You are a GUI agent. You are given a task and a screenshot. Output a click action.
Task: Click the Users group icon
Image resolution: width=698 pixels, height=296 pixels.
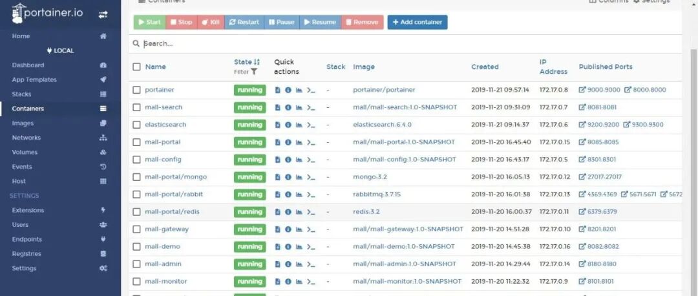pos(103,225)
